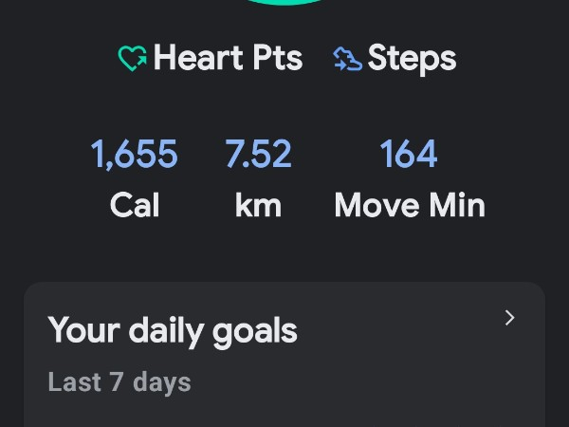Click the km unit label

pos(258,205)
